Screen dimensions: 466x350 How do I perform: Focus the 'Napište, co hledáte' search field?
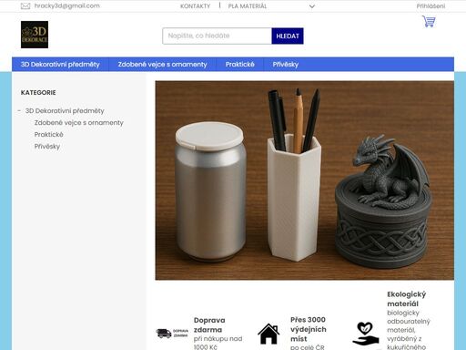[x=217, y=36]
